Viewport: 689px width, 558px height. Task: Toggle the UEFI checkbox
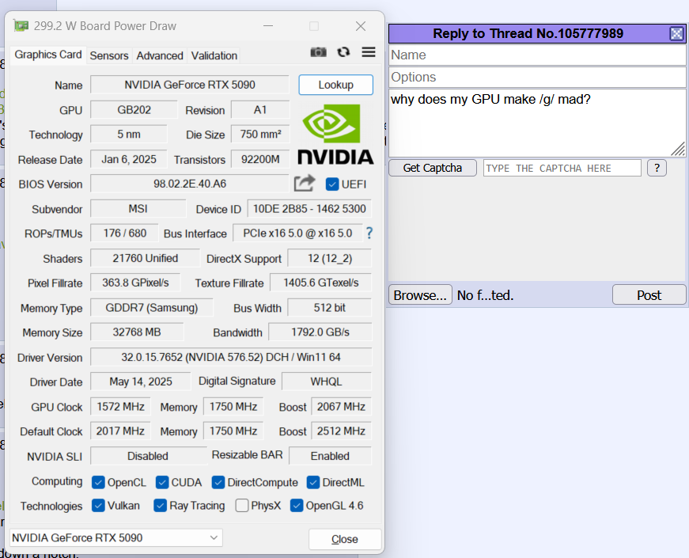pyautogui.click(x=332, y=184)
